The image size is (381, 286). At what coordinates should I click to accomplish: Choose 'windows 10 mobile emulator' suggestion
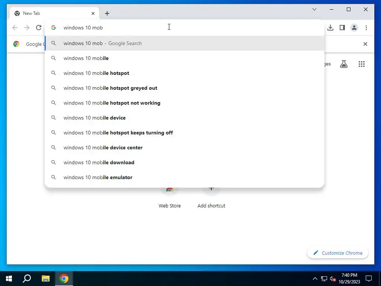point(185,177)
